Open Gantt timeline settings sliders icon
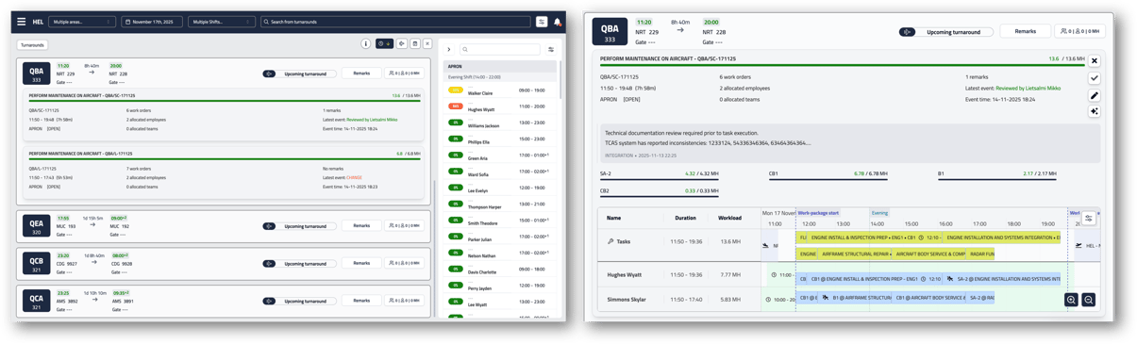This screenshot has width=1137, height=344. [x=1088, y=219]
